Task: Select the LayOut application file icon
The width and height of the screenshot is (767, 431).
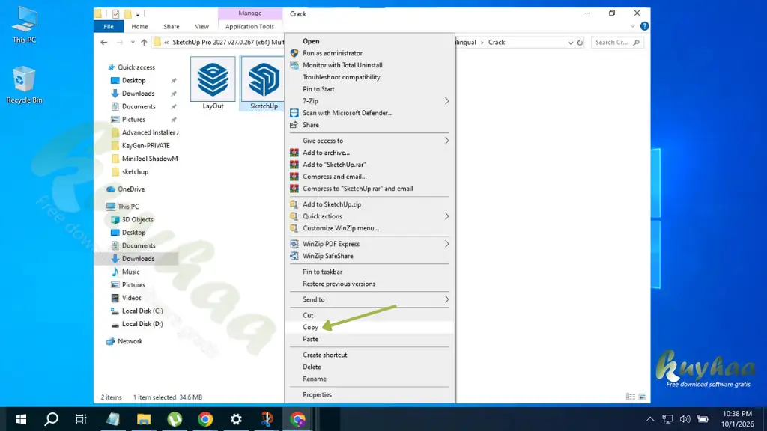Action: [x=213, y=83]
